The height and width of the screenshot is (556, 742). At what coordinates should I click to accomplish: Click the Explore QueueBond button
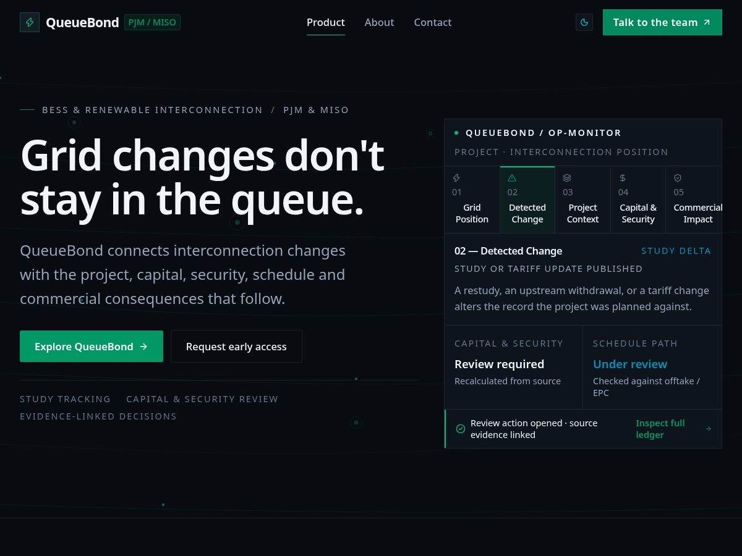[92, 347]
